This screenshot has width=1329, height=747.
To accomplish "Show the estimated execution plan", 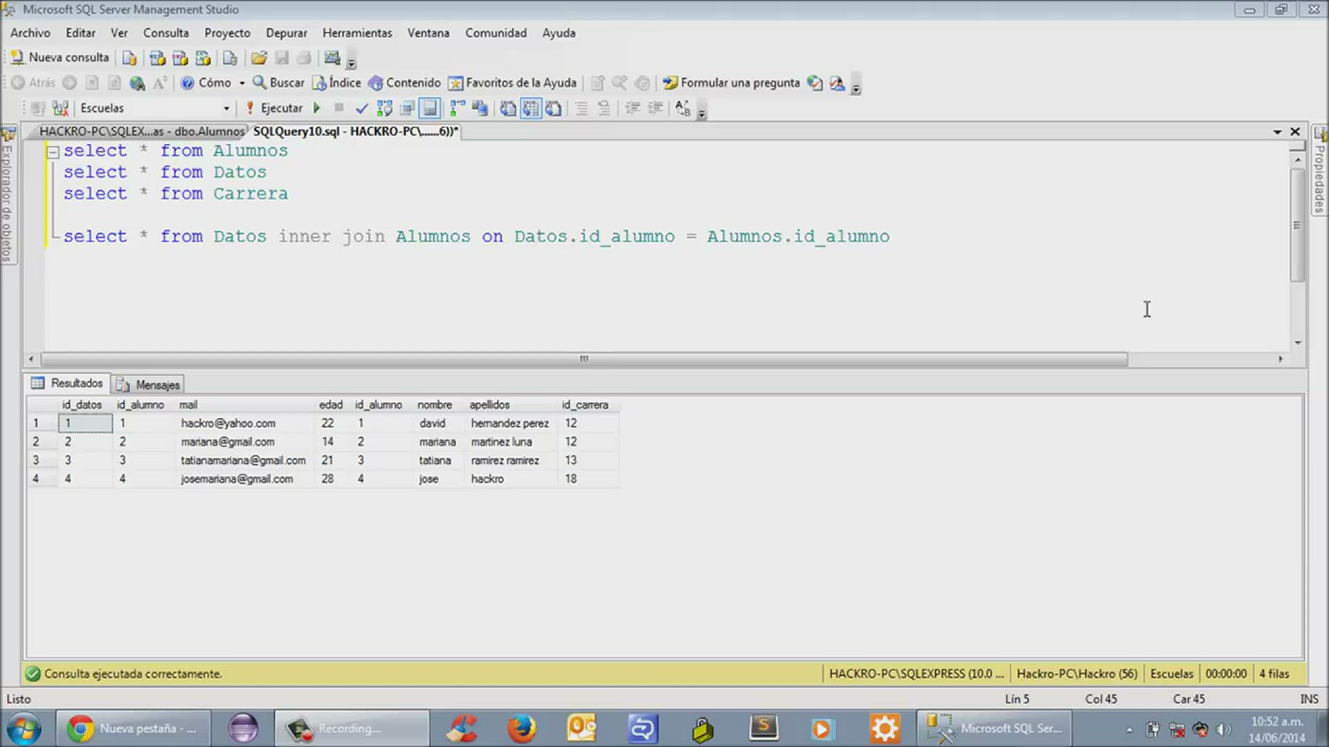I will click(x=384, y=108).
